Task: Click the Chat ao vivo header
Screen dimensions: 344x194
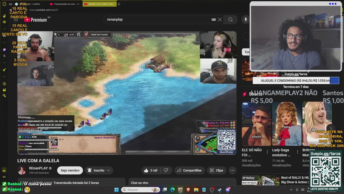Action: tap(139, 183)
